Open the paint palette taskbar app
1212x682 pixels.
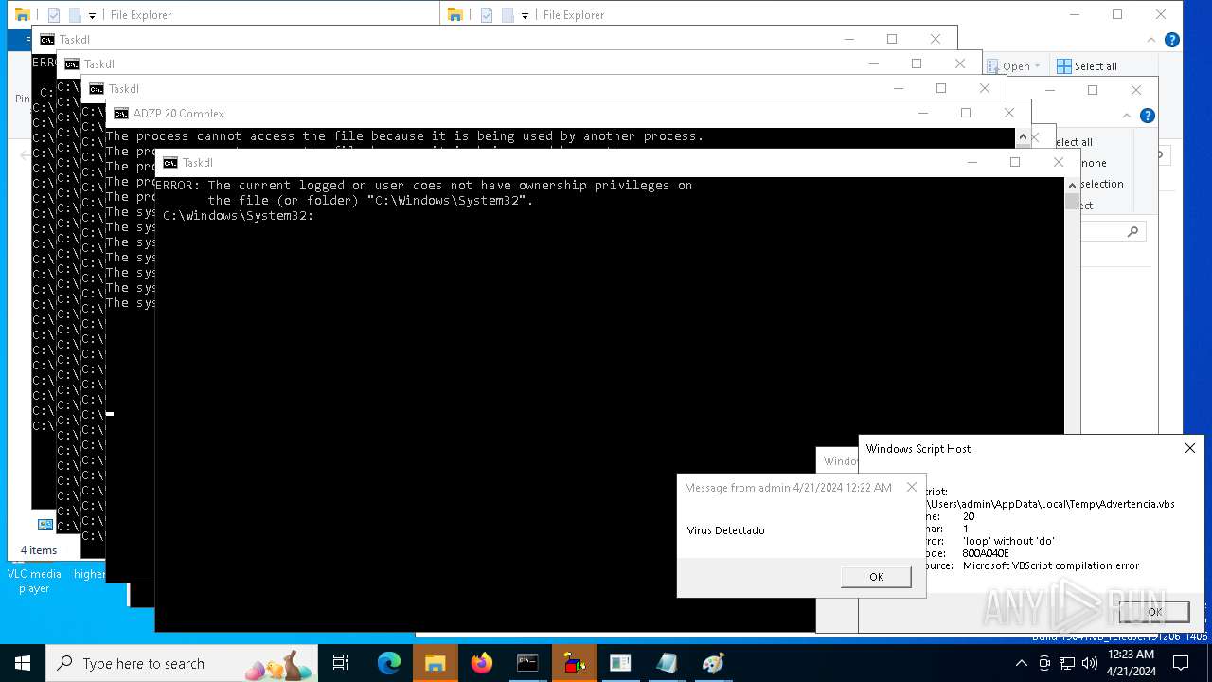click(x=713, y=663)
